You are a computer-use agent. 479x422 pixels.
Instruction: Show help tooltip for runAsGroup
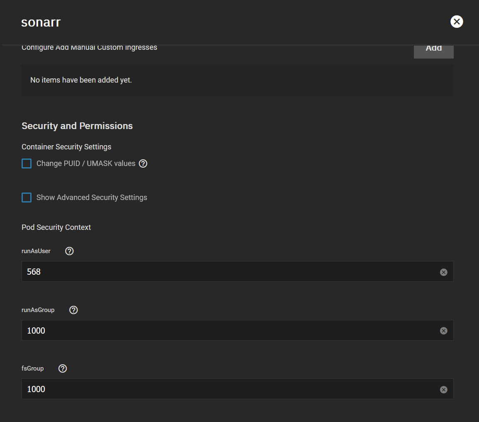[73, 310]
